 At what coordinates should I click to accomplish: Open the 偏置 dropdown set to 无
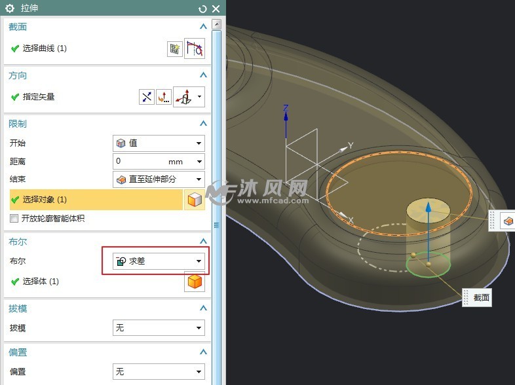[x=159, y=371]
